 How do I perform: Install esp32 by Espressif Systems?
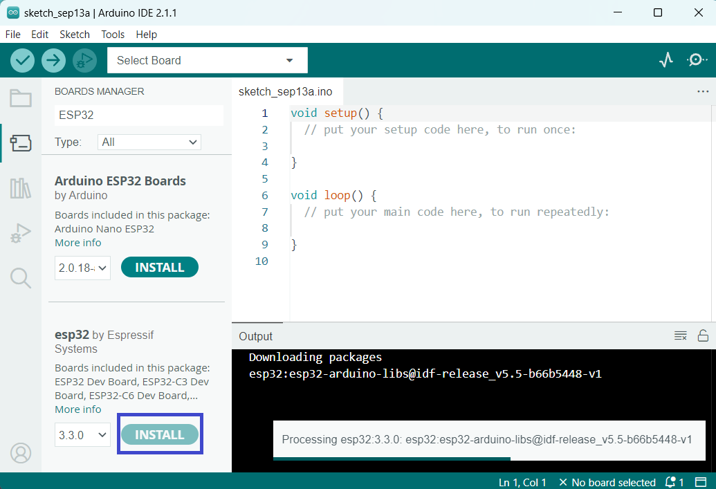point(160,434)
